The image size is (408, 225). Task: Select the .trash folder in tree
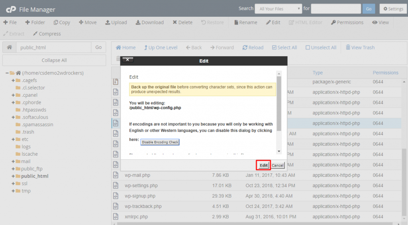click(x=28, y=132)
